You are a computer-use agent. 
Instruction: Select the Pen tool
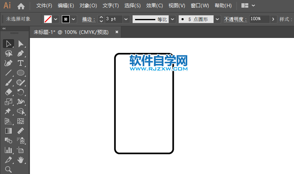click(x=21, y=54)
